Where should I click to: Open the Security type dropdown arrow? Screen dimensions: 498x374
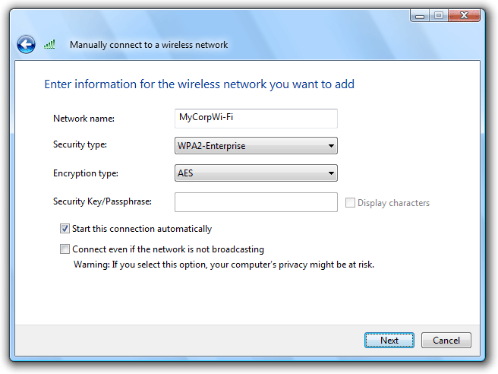coord(331,146)
